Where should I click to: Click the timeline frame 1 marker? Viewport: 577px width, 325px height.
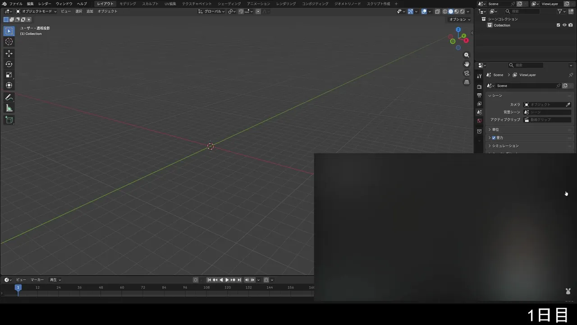click(x=18, y=288)
